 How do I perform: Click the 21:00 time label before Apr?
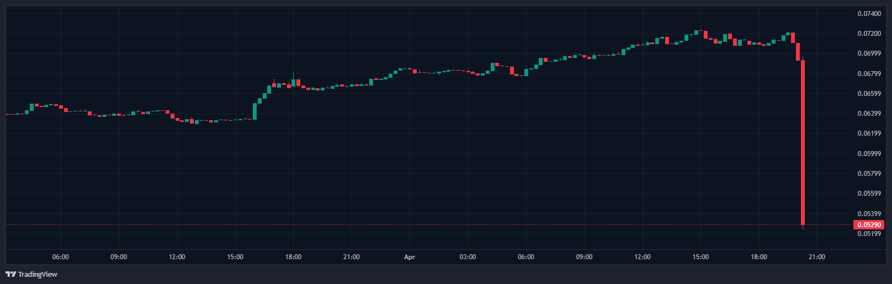(352, 257)
